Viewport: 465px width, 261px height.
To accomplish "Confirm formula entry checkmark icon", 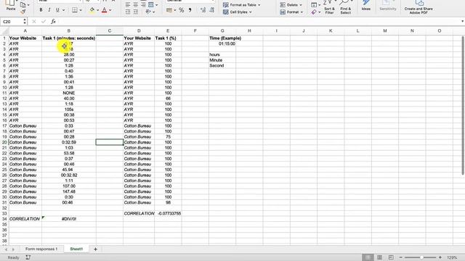I will tap(44, 21).
